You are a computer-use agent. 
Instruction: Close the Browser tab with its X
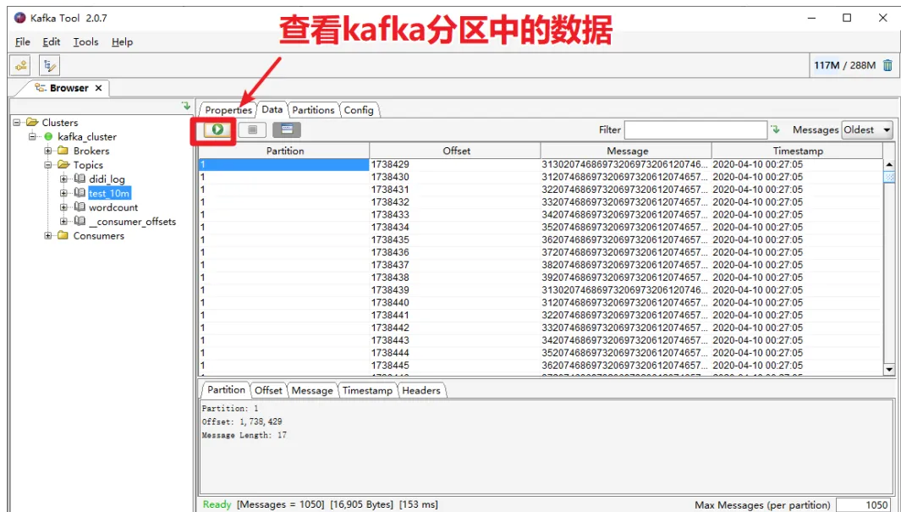click(98, 88)
